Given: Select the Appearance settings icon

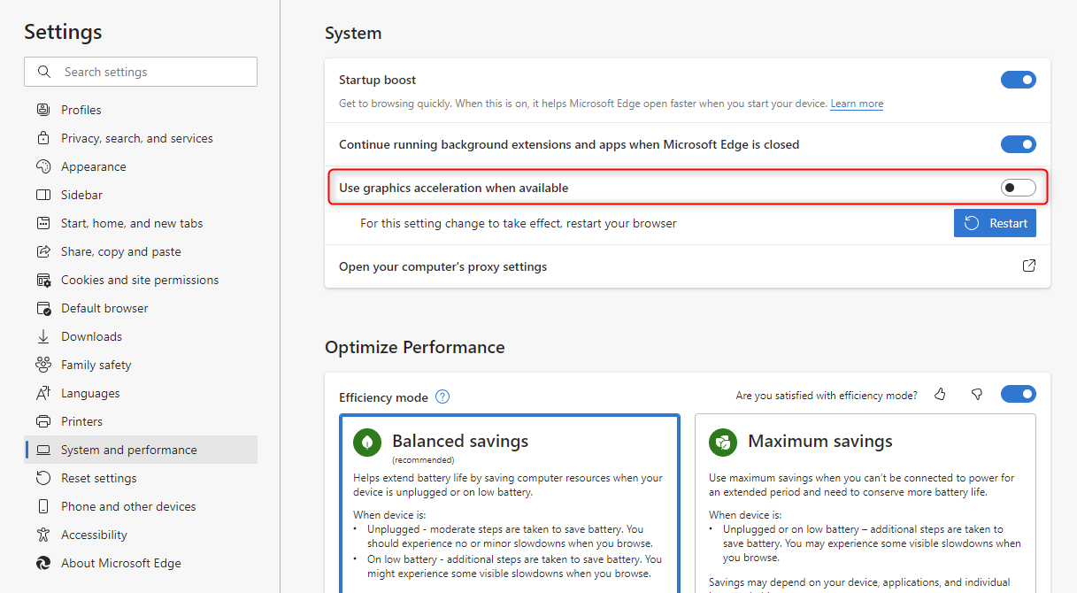Looking at the screenshot, I should tap(43, 166).
